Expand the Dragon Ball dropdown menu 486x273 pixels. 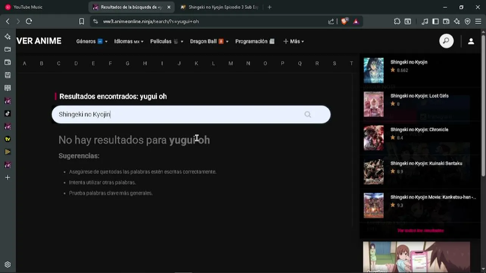point(209,41)
